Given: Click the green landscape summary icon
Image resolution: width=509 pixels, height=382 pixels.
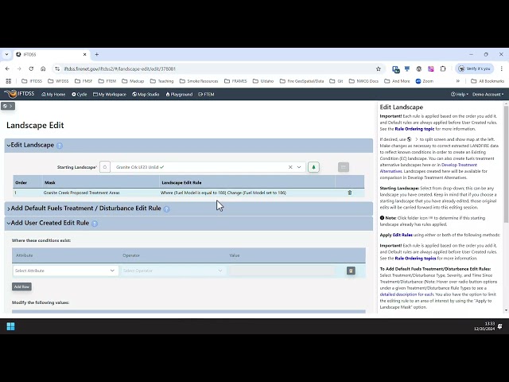Looking at the screenshot, I should 313,167.
